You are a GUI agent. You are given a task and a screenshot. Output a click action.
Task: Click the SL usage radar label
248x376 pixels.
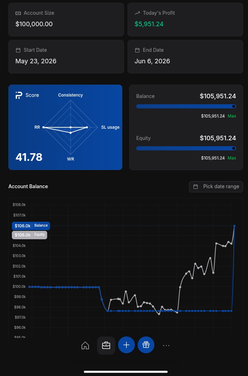click(110, 127)
